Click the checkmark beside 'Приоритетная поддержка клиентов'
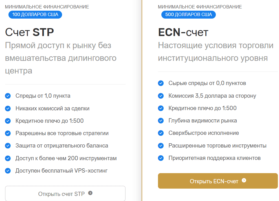This screenshot has height=201, width=279. pos(161,158)
